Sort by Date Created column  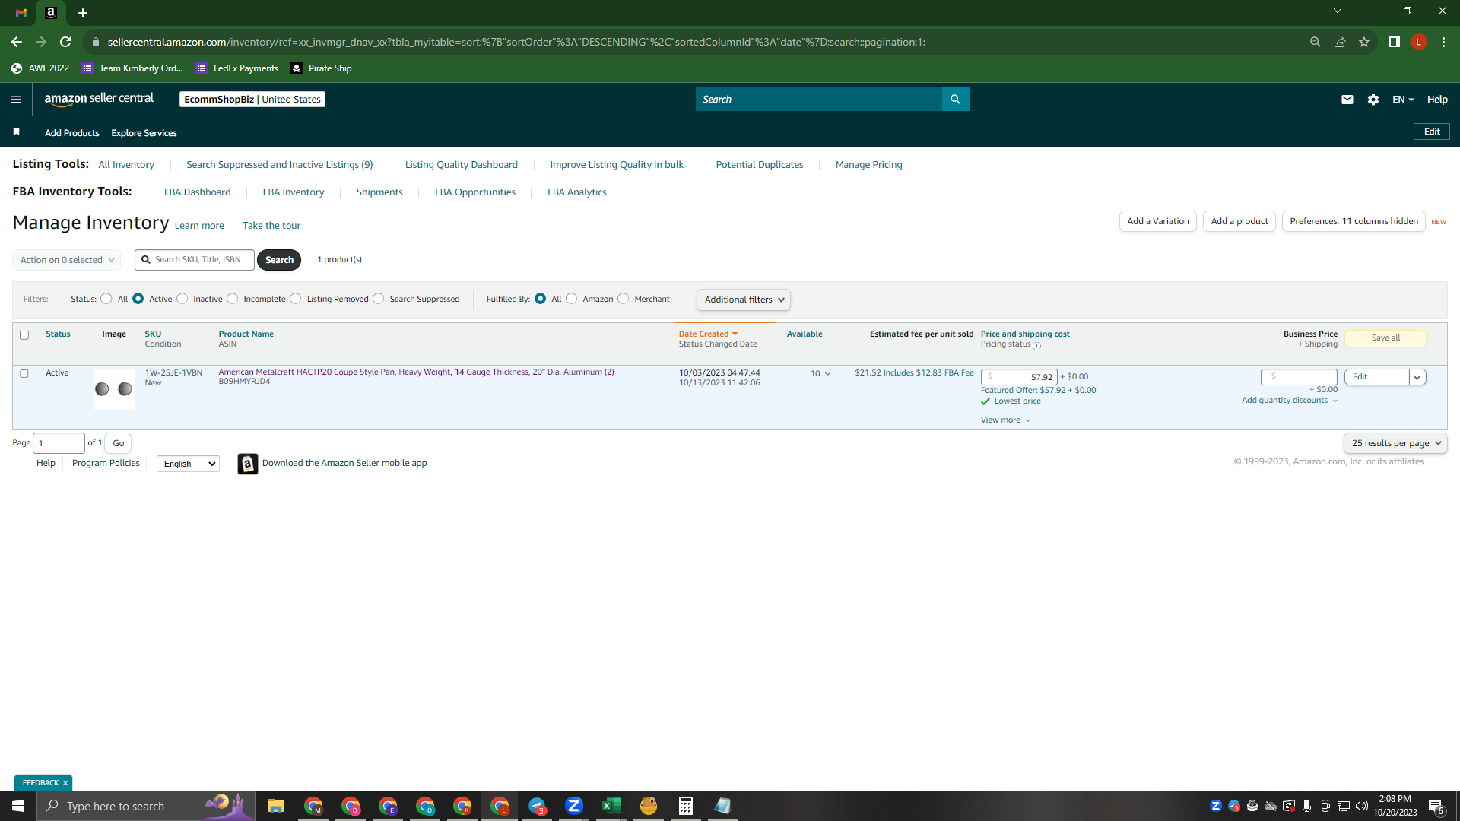pyautogui.click(x=708, y=334)
